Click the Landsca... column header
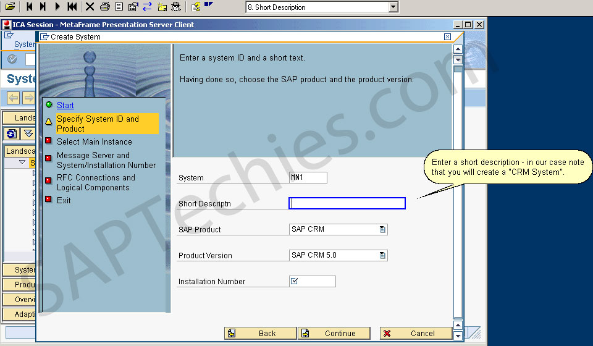Screen dimensions: 593x346 20,151
